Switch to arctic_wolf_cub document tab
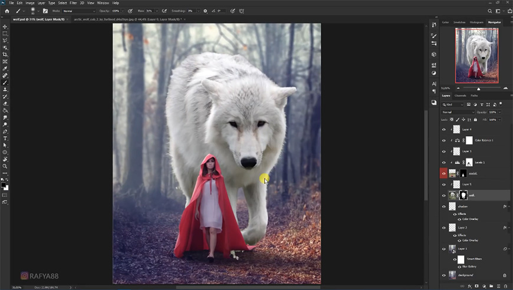This screenshot has height=290, width=513. [127, 19]
